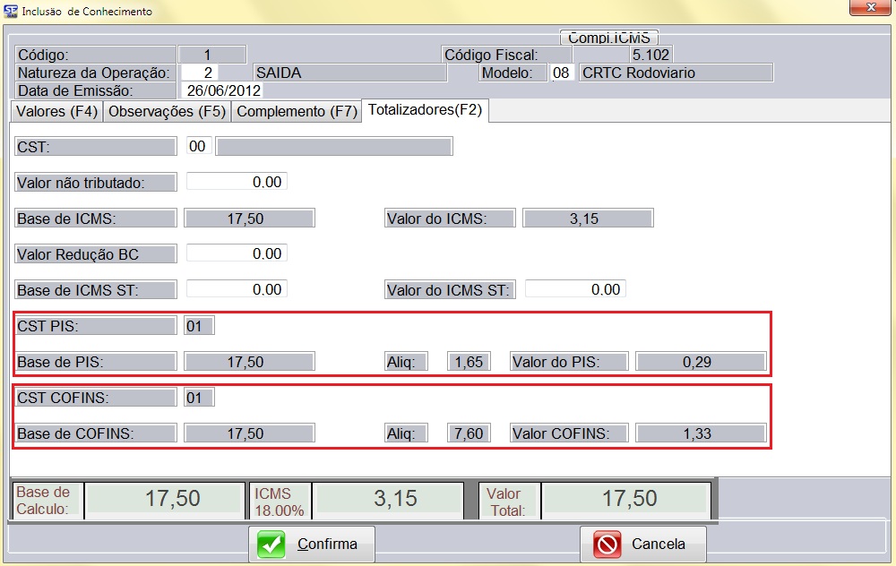Focus the Valor do ICMS ST field
The width and height of the screenshot is (896, 566).
pyautogui.click(x=575, y=289)
